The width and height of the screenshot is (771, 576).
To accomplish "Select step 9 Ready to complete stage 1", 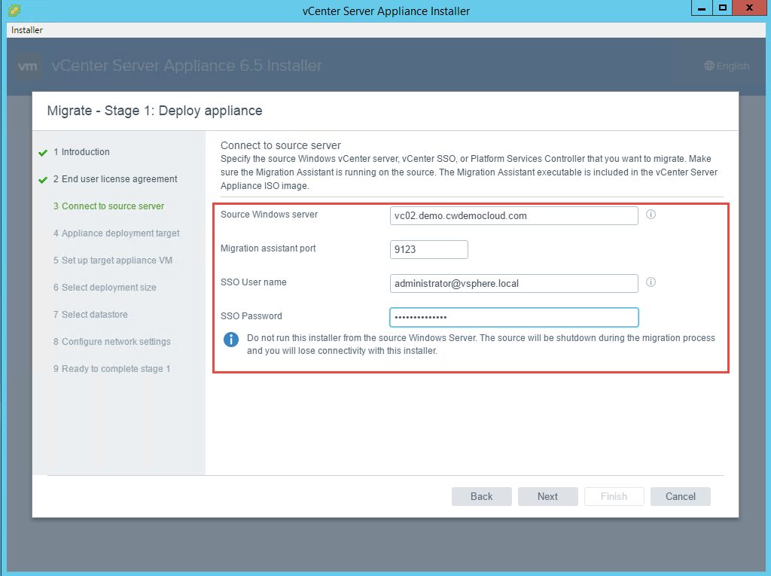I will click(111, 368).
